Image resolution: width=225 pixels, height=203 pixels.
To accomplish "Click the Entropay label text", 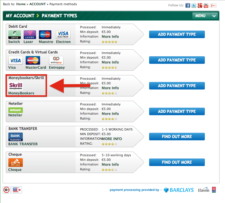I will 57,68.
